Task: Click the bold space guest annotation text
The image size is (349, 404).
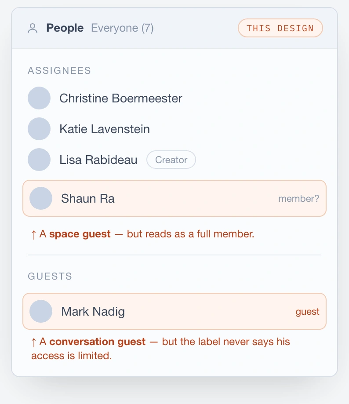Action: click(x=80, y=234)
